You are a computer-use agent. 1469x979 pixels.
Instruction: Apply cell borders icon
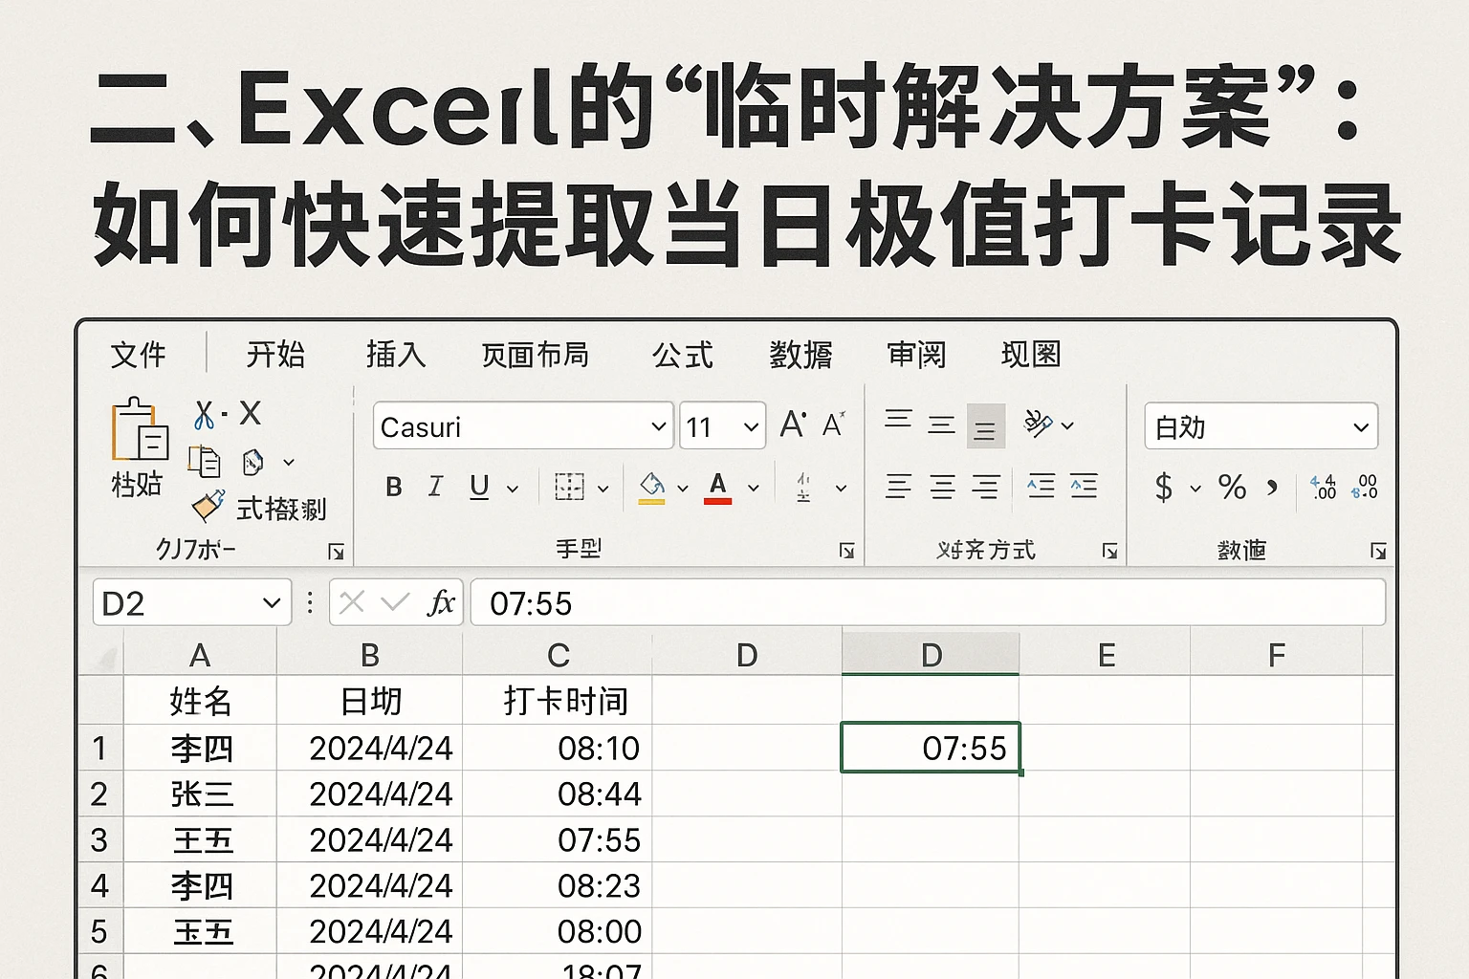[x=569, y=487]
